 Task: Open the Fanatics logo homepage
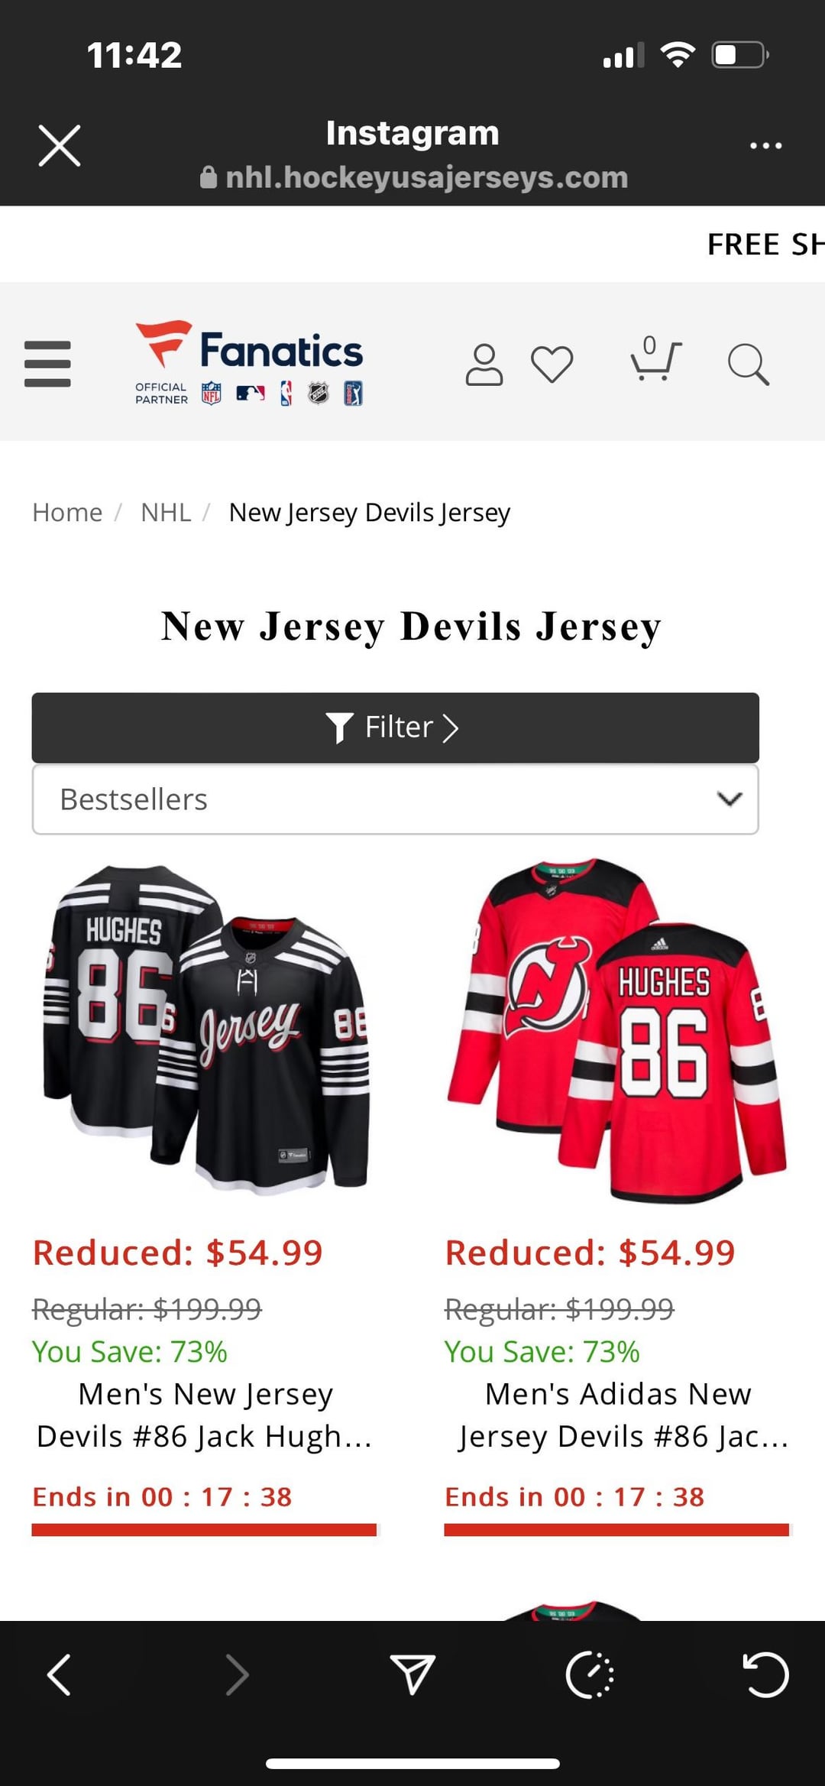[249, 362]
